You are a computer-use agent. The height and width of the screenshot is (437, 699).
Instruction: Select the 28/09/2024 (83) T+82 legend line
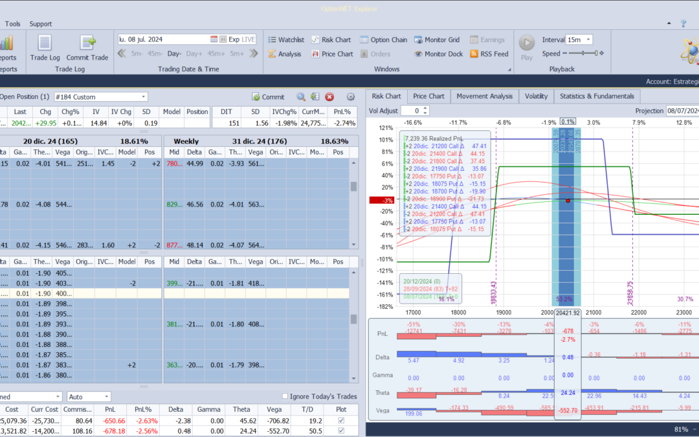click(x=430, y=289)
